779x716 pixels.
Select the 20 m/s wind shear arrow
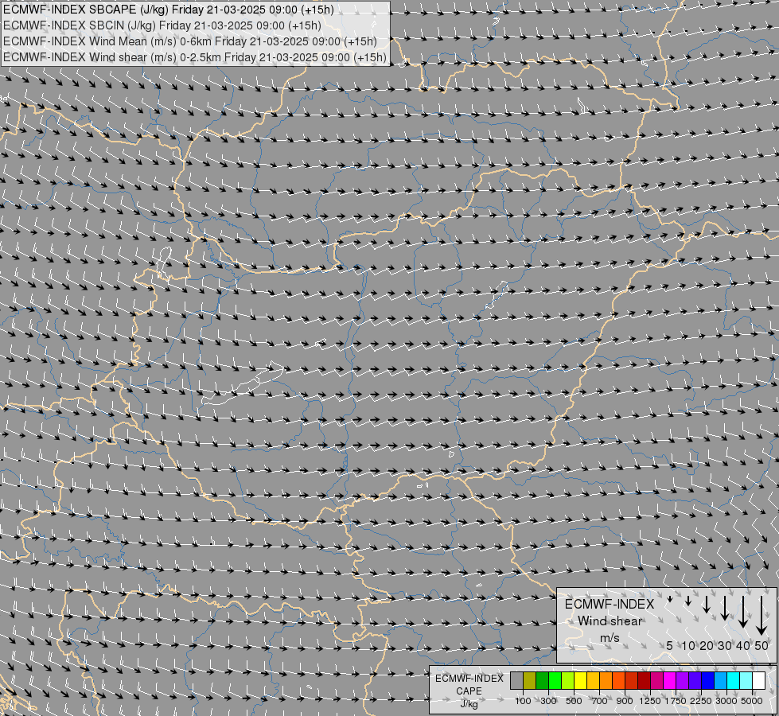[707, 604]
